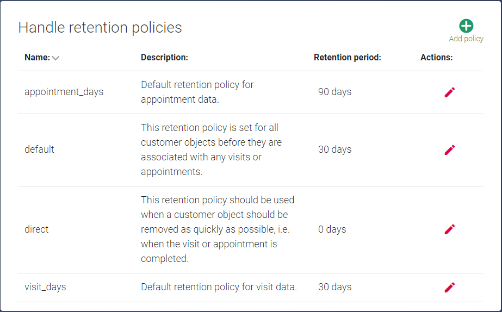Click the Description column header
Screen dimensions: 502x312
pos(165,57)
